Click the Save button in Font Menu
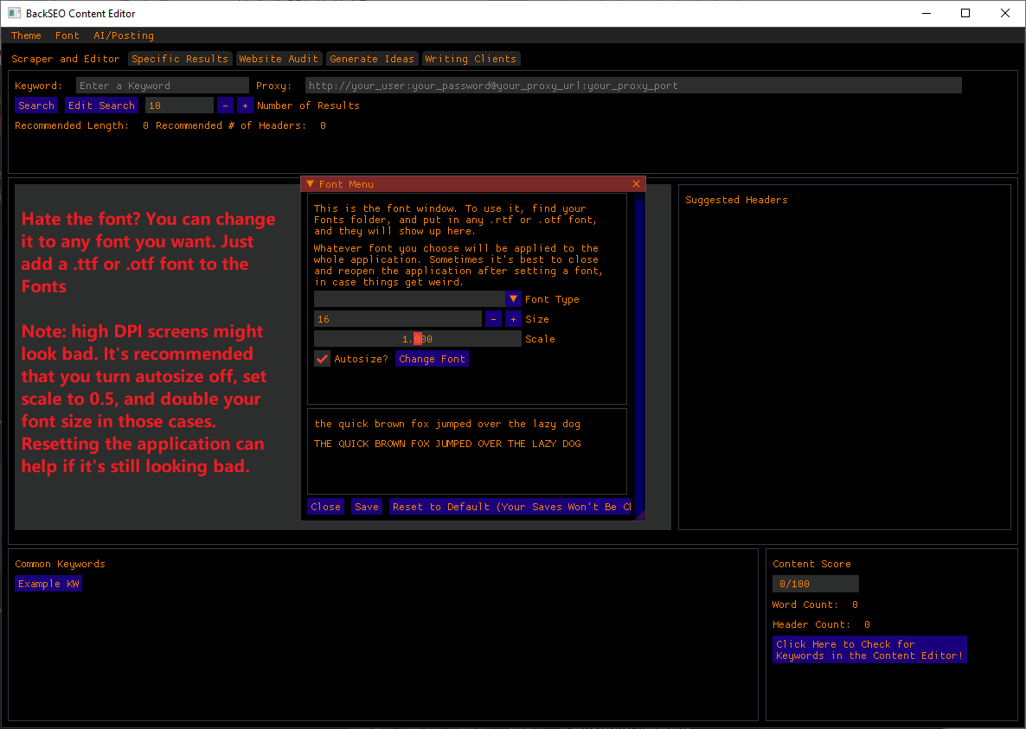The width and height of the screenshot is (1026, 729). click(x=367, y=507)
